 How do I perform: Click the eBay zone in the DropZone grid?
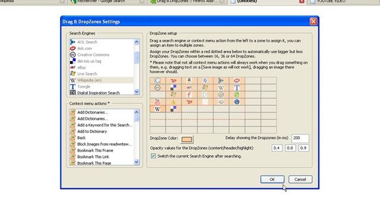189,87
